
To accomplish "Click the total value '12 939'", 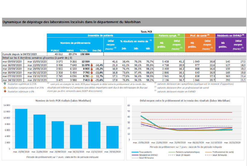I will pos(86,61).
